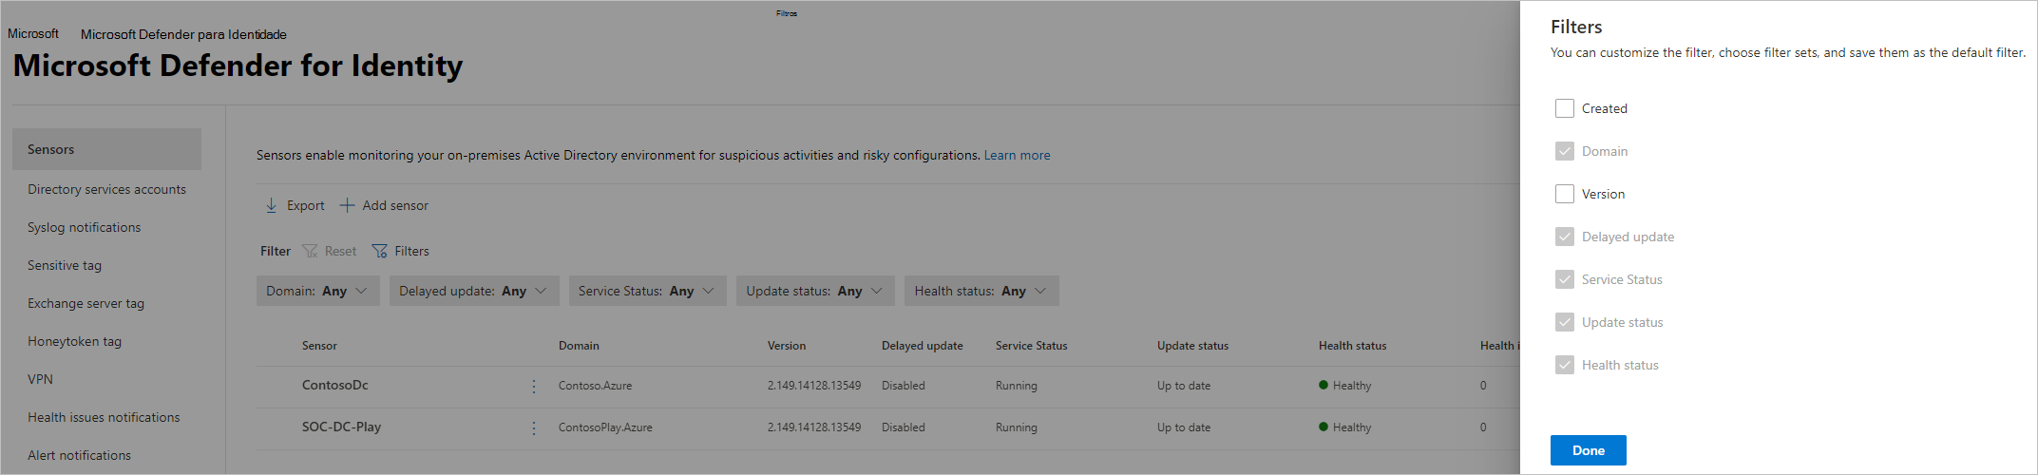Image resolution: width=2038 pixels, height=475 pixels.
Task: Click the Export button label
Action: click(x=306, y=205)
